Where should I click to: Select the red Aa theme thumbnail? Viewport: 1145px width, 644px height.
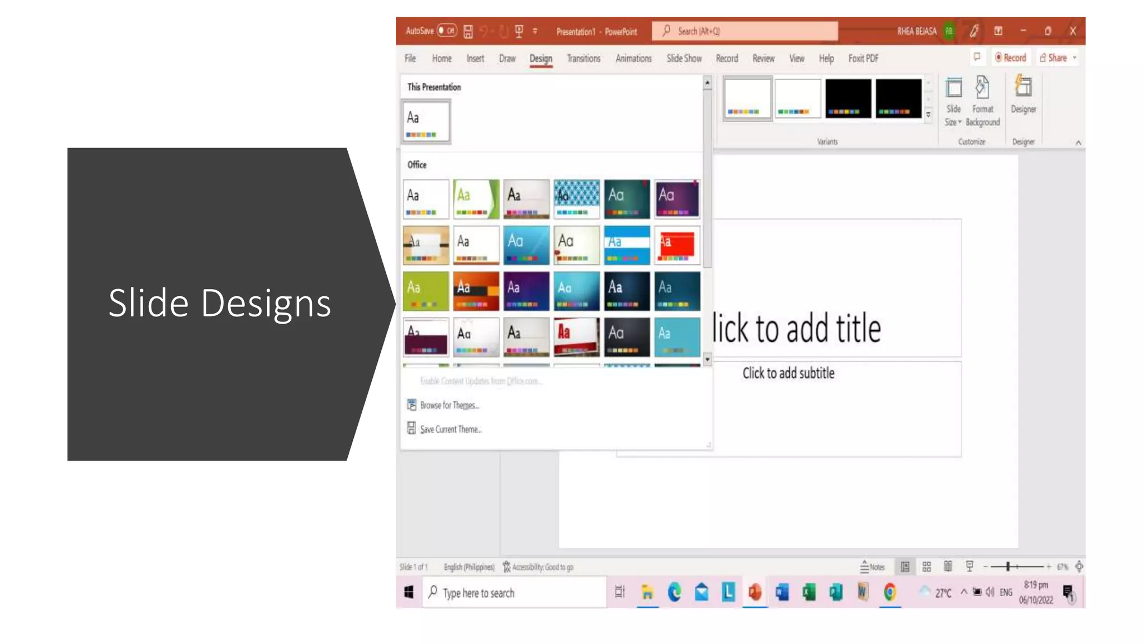tap(677, 245)
